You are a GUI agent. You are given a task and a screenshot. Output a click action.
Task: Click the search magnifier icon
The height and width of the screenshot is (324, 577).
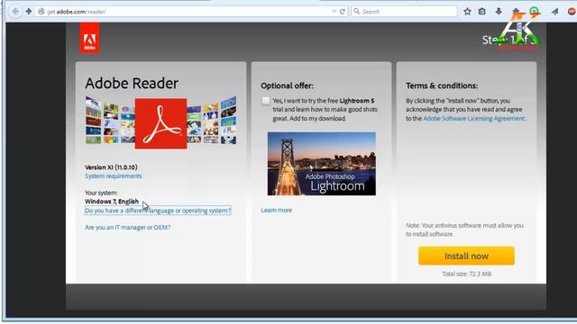click(357, 12)
